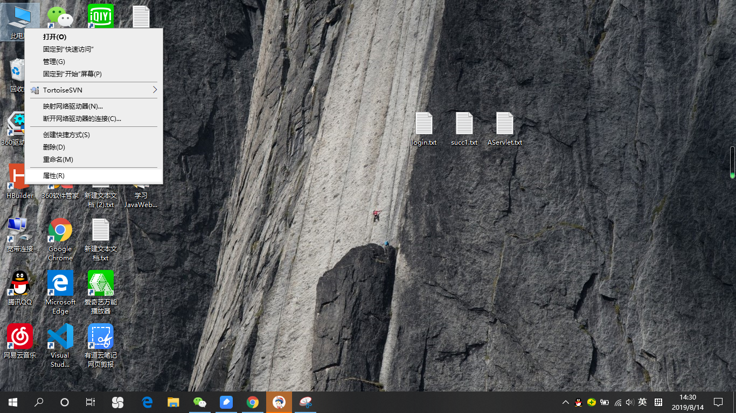Select the 腾讯QQ desktop icon
Screen dimensions: 736x413
pos(20,288)
